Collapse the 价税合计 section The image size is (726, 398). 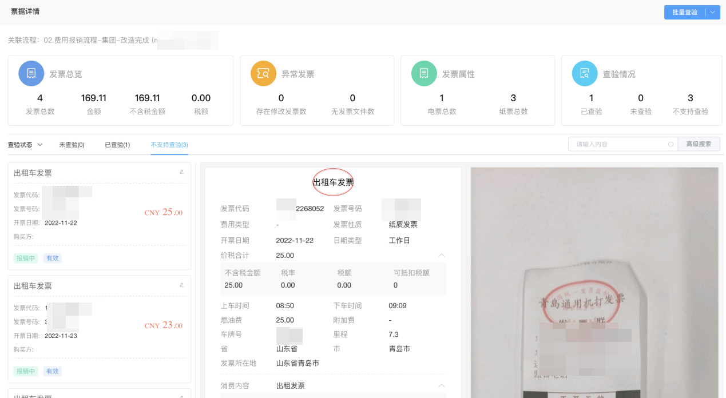click(x=442, y=255)
